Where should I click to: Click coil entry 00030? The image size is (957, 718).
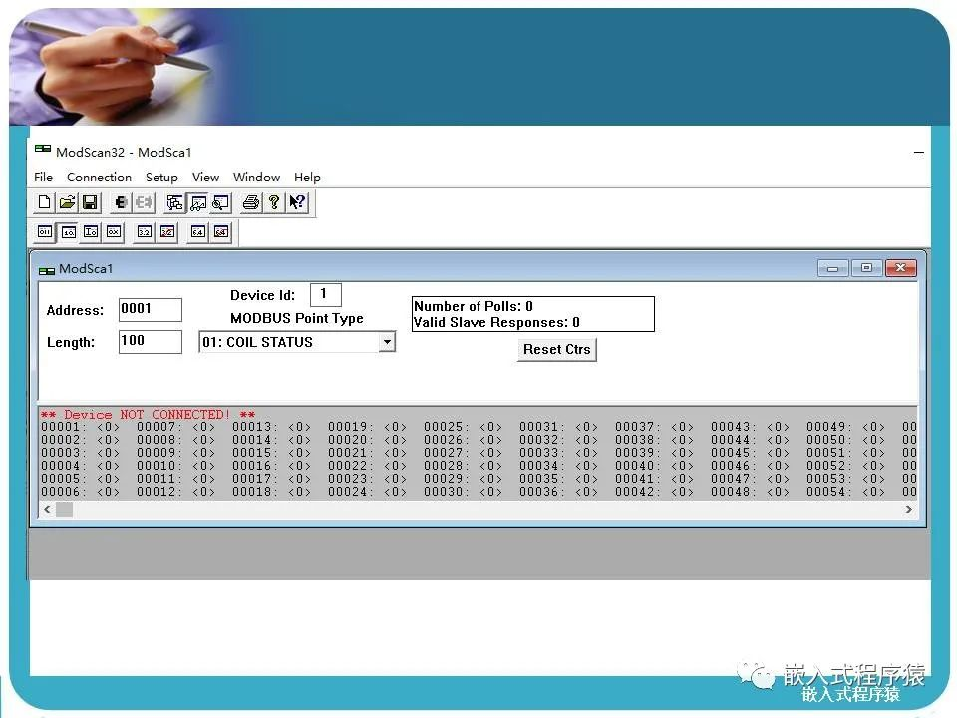463,492
